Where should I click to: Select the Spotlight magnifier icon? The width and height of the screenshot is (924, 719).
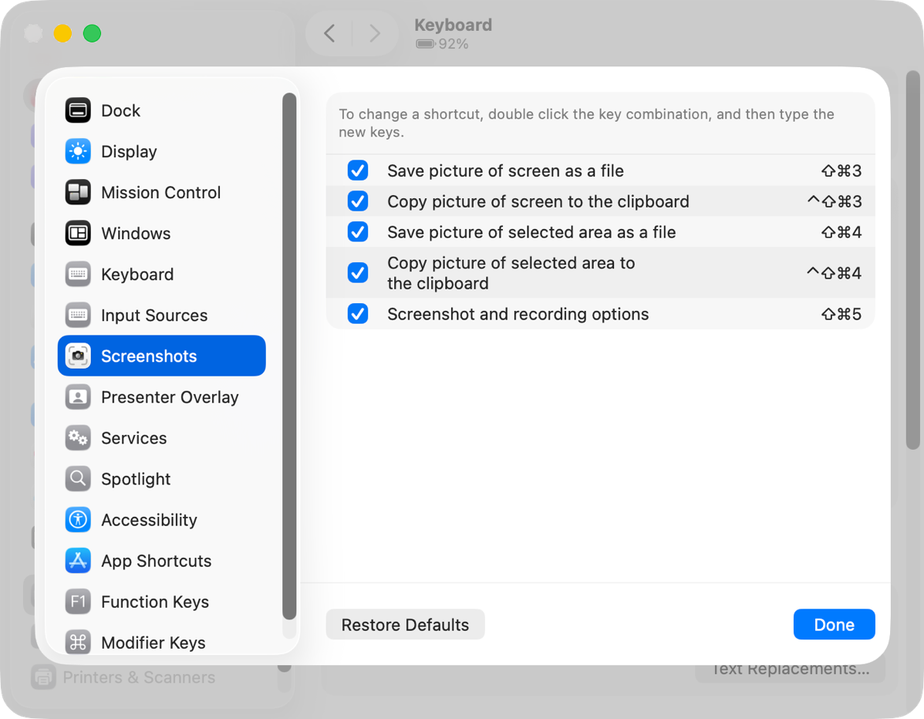[78, 478]
